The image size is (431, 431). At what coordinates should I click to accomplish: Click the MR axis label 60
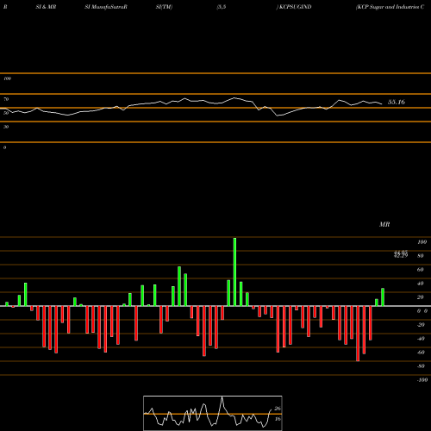pos(420,270)
